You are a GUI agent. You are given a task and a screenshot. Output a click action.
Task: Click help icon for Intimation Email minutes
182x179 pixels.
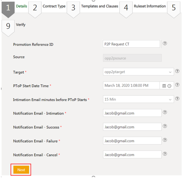[x=177, y=99]
